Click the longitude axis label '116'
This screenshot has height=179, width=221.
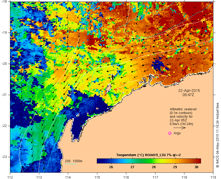click(126, 177)
